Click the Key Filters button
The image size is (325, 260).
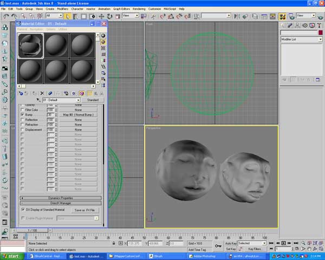[255, 249]
